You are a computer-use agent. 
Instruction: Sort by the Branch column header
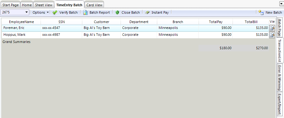pos(178,22)
